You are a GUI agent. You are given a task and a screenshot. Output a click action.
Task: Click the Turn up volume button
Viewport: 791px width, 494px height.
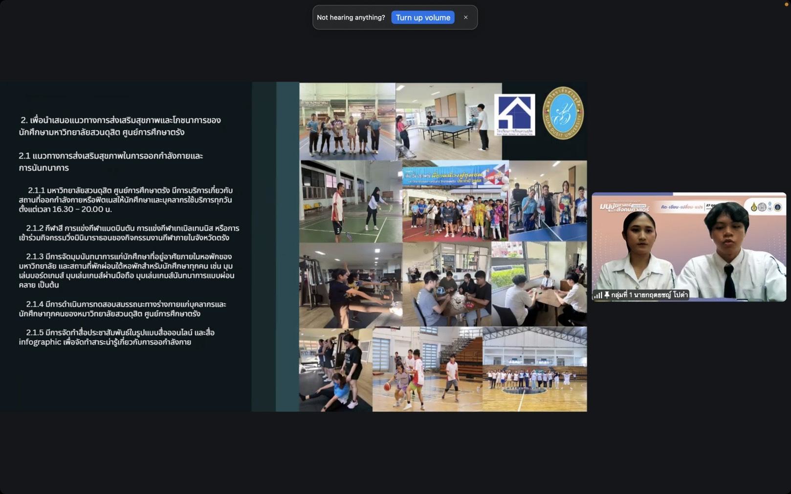422,18
